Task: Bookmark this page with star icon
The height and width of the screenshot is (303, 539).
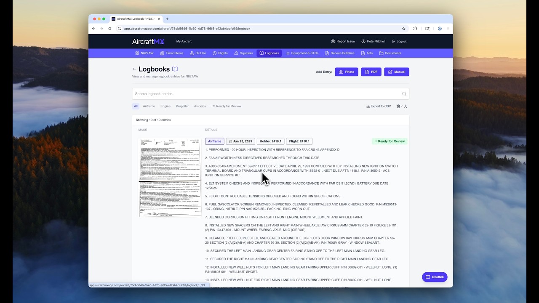Action: coord(403,29)
